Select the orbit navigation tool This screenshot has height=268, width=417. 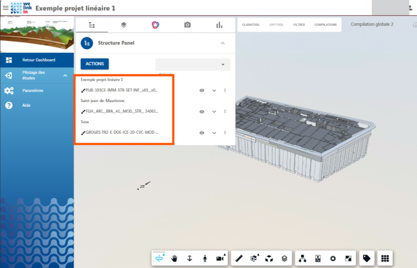pyautogui.click(x=159, y=258)
